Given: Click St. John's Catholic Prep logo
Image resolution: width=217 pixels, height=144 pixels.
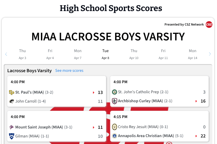Looking at the screenshot, I should [x=114, y=92].
